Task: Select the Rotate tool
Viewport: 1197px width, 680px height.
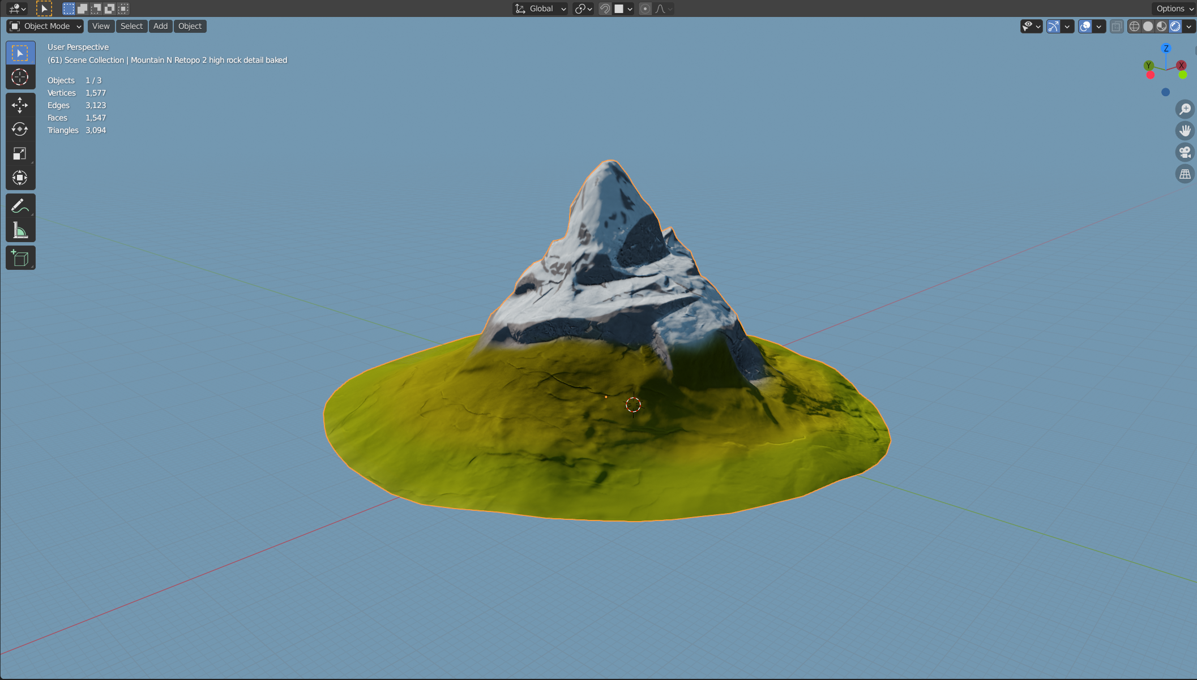Action: 20,130
